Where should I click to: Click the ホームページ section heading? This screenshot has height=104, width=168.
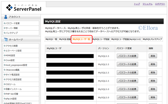click(16, 39)
